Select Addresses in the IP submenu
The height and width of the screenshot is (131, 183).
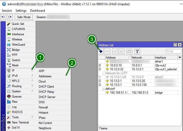point(45,76)
